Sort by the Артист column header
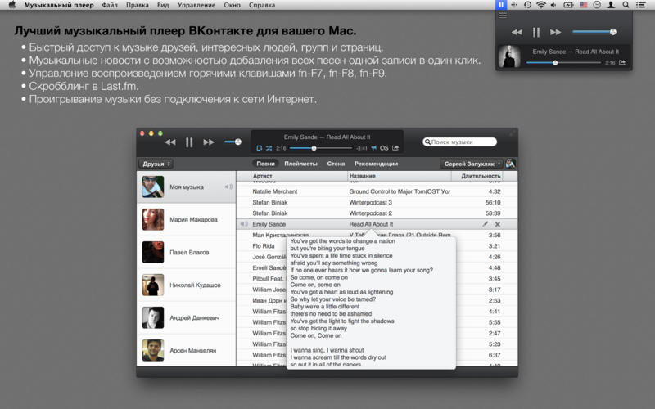 [299, 176]
